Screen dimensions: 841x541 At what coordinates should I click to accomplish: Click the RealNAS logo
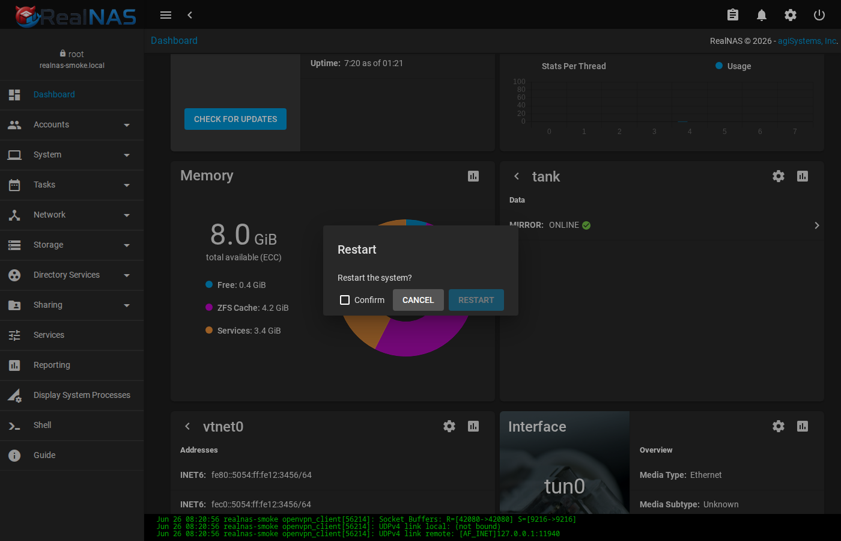coord(76,16)
